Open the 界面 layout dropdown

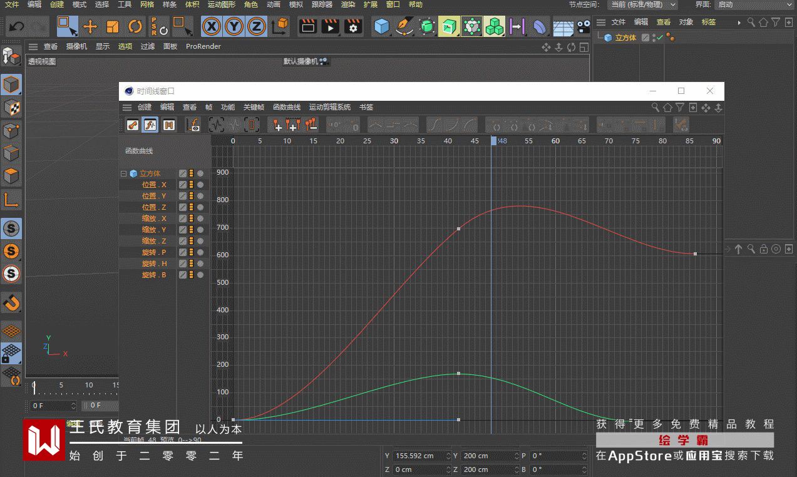tap(755, 4)
